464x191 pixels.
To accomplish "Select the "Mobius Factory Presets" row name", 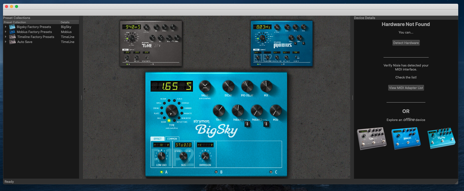I will [34, 32].
